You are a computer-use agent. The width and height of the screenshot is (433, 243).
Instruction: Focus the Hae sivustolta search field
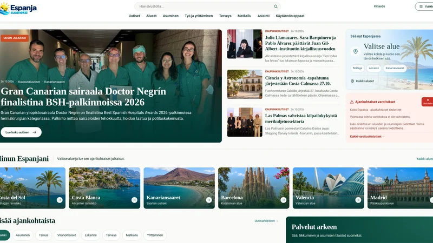(x=207, y=6)
